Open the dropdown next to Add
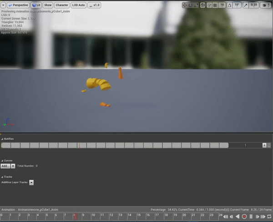 pos(13,166)
